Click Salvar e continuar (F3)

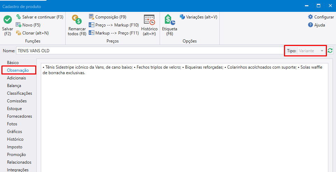point(40,17)
